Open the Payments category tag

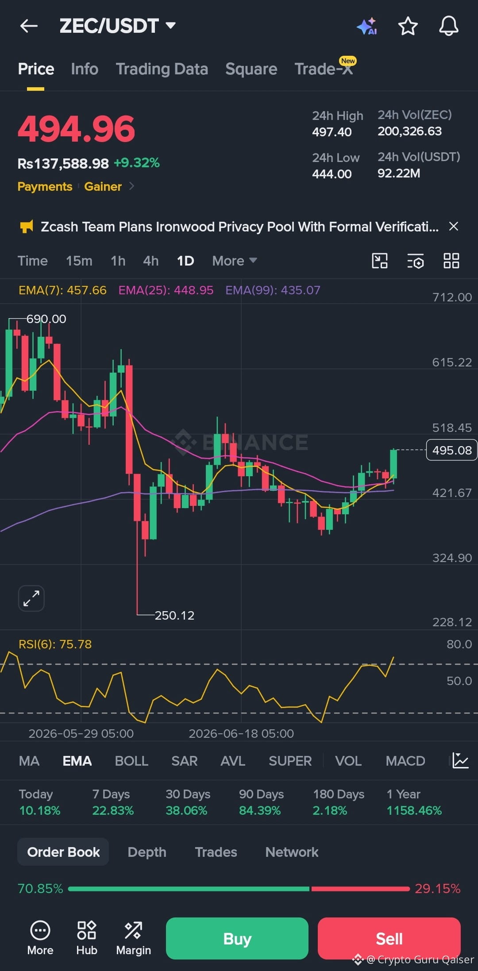45,186
